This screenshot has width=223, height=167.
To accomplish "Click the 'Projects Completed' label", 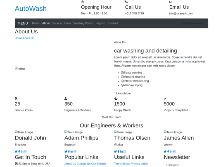I will 176,110.
